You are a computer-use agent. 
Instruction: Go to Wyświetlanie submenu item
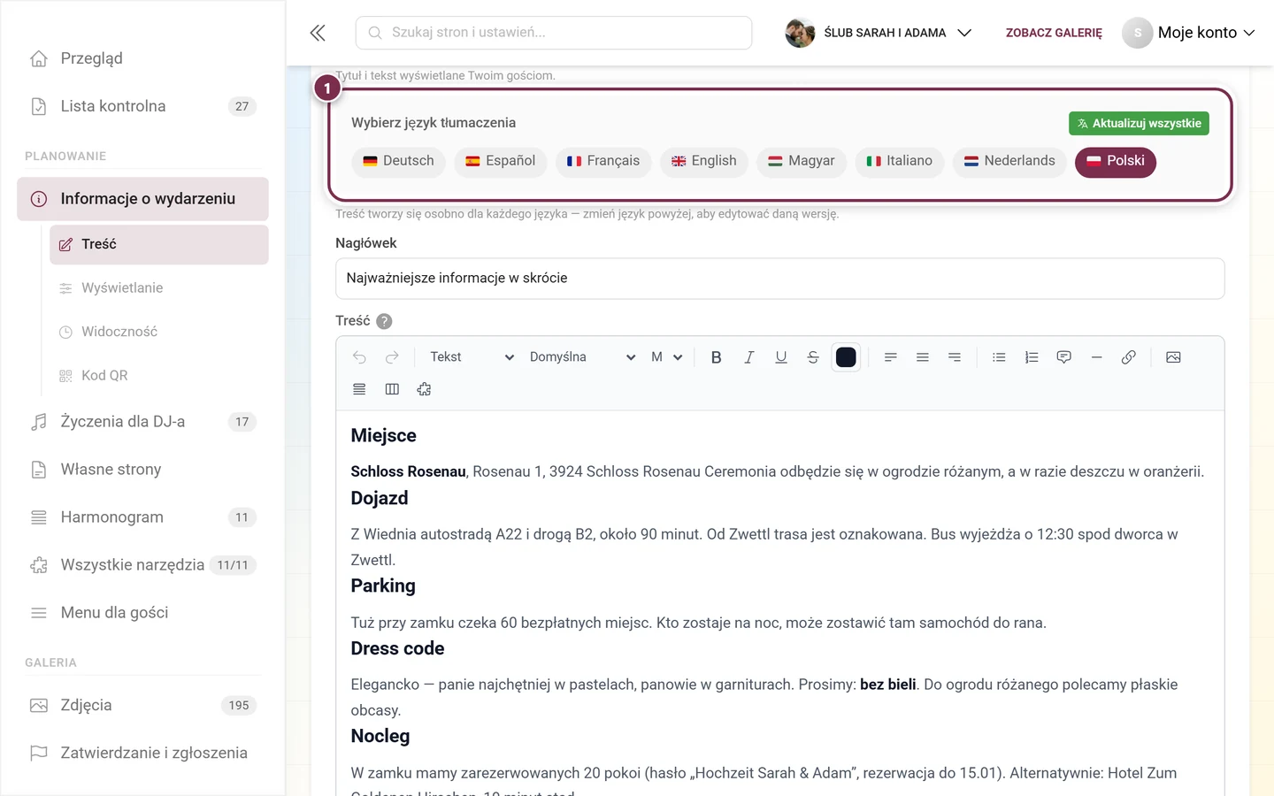pyautogui.click(x=158, y=288)
